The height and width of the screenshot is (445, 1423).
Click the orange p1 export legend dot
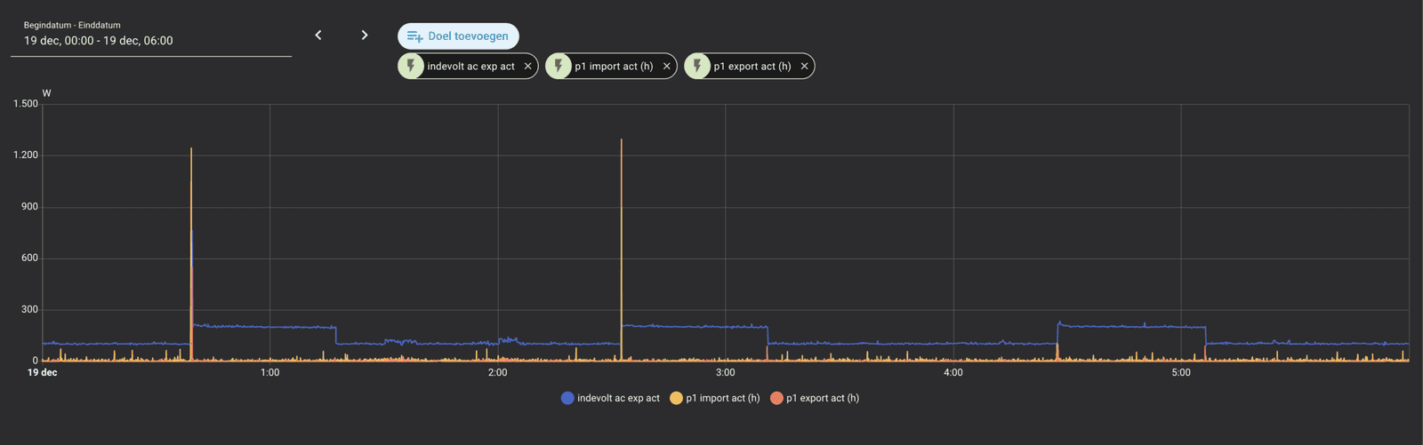776,398
